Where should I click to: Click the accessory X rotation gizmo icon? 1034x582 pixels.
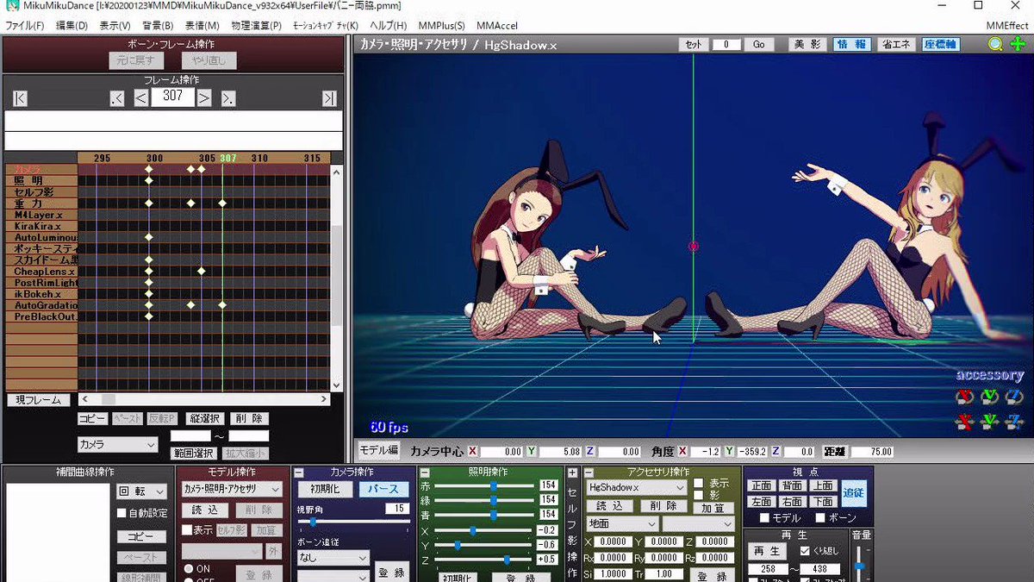tap(965, 397)
